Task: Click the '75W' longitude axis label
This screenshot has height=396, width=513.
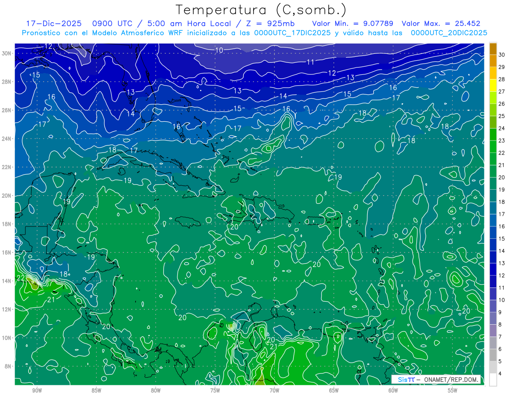Action: (x=215, y=390)
